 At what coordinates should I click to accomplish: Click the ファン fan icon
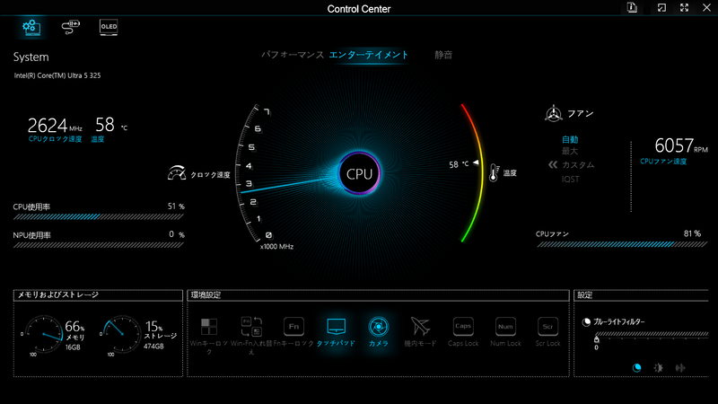pos(553,113)
